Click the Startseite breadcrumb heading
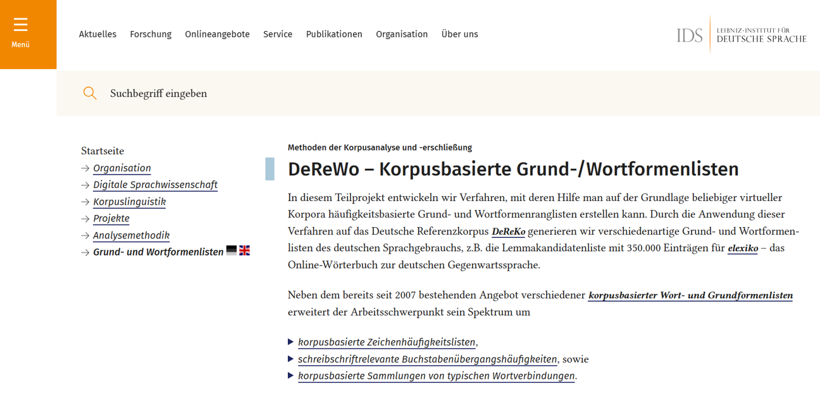The width and height of the screenshot is (820, 394). click(x=102, y=151)
